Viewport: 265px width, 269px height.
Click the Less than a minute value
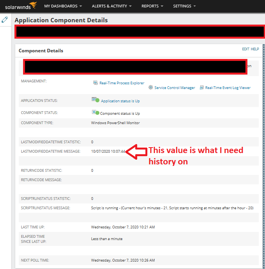pos(107,239)
